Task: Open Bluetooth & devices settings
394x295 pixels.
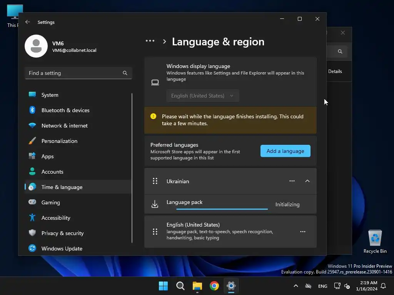Action: pos(78,110)
